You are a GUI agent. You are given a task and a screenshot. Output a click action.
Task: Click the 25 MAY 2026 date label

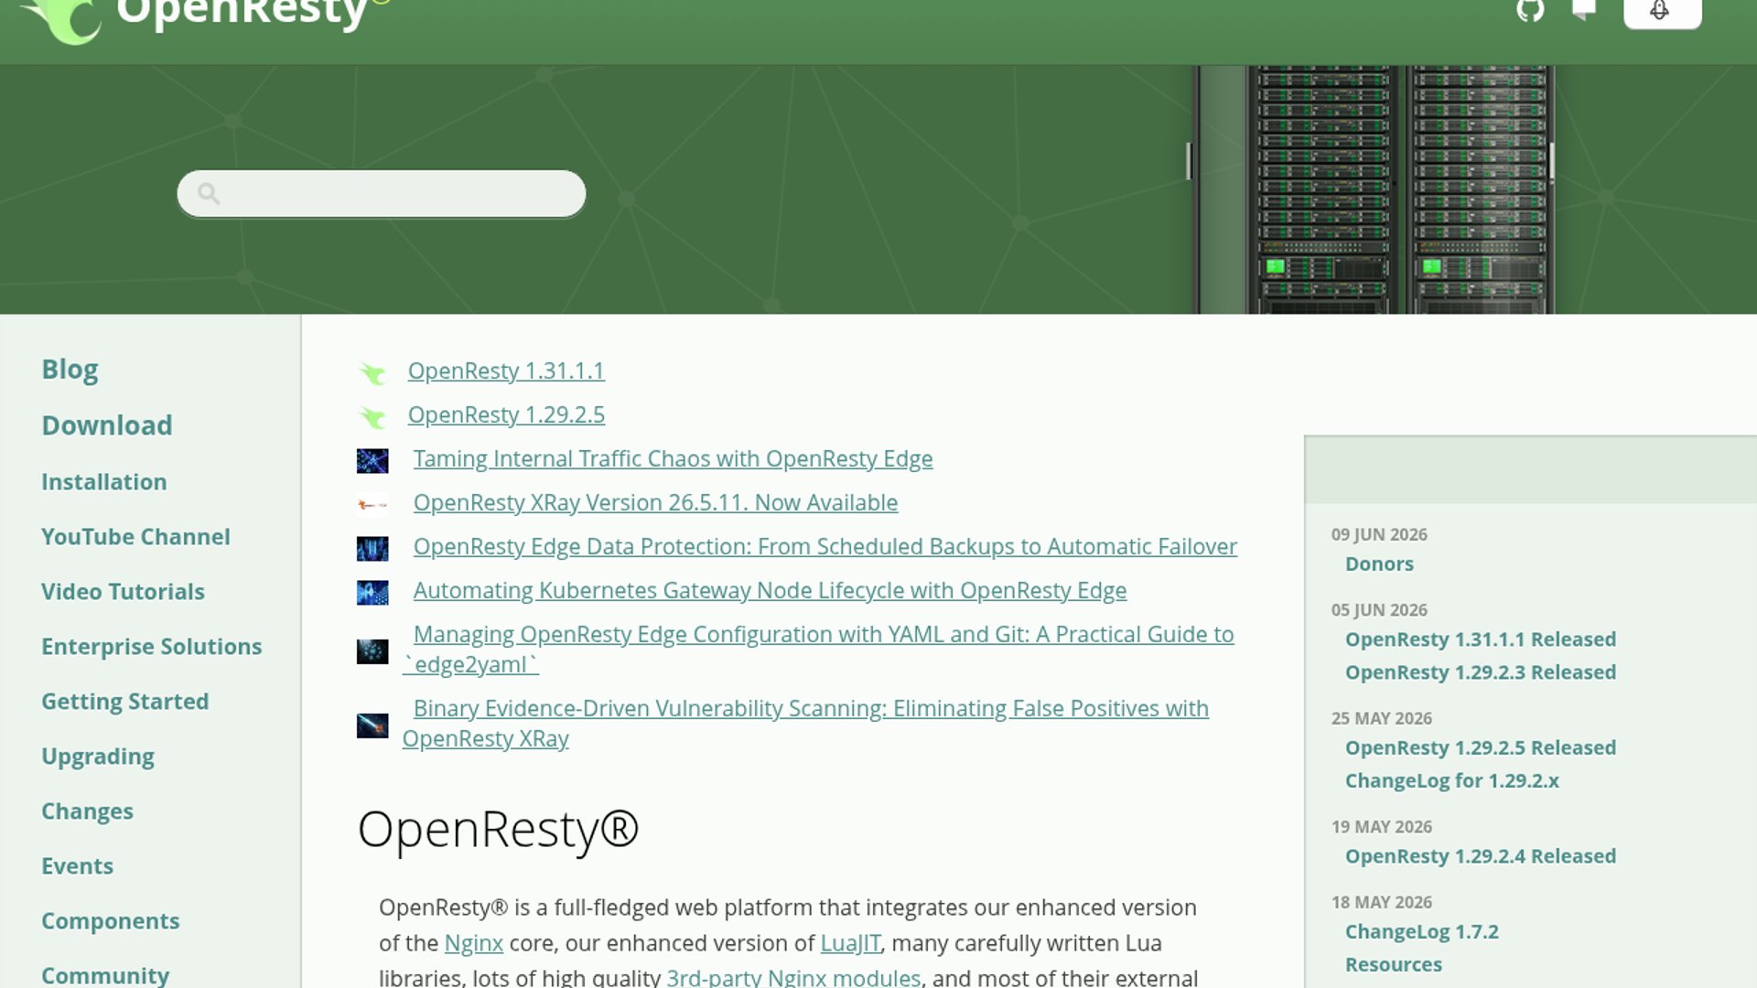[1382, 718]
